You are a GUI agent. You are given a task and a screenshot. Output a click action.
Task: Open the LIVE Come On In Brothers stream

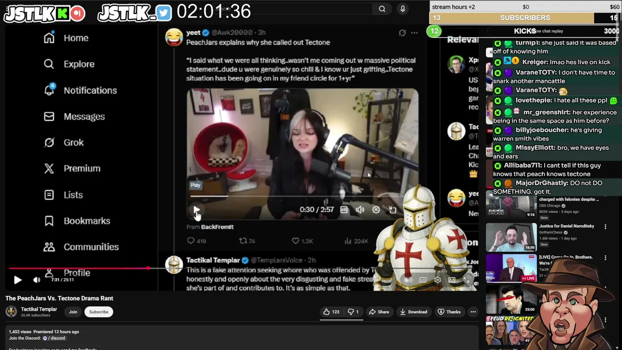[x=511, y=268]
